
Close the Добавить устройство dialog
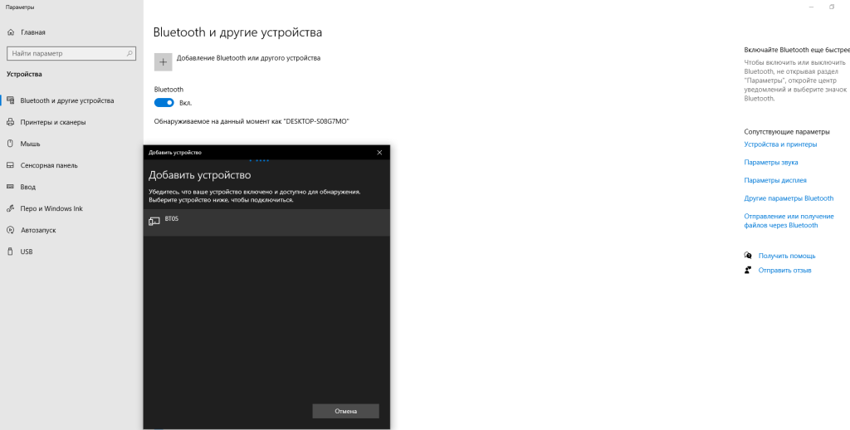(x=379, y=153)
